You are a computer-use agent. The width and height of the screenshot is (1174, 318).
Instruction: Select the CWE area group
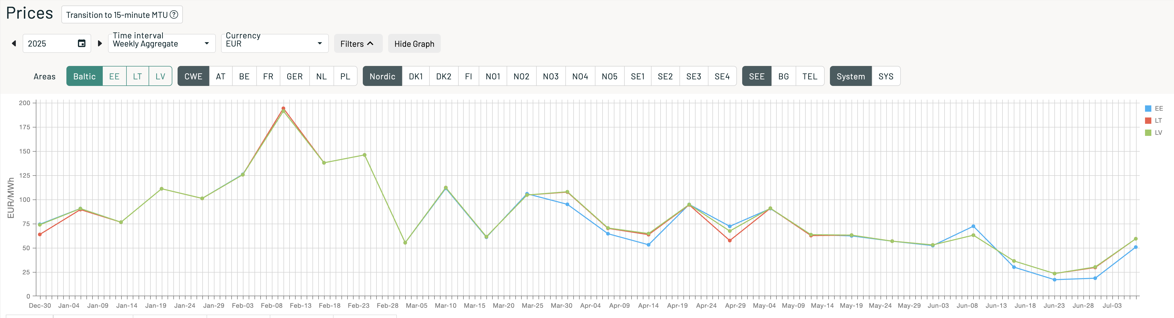(193, 76)
